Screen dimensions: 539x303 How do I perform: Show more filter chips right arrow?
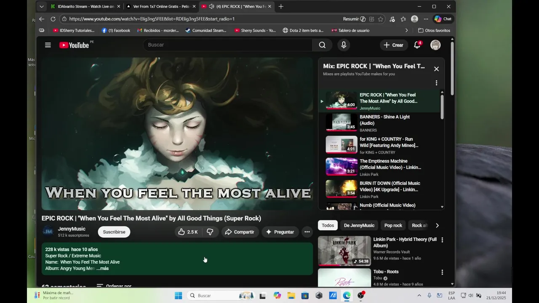[x=437, y=226]
